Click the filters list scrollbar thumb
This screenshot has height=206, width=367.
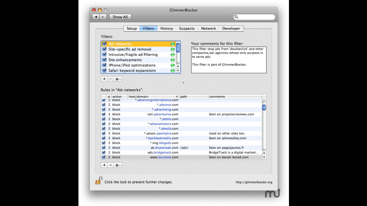click(x=178, y=48)
